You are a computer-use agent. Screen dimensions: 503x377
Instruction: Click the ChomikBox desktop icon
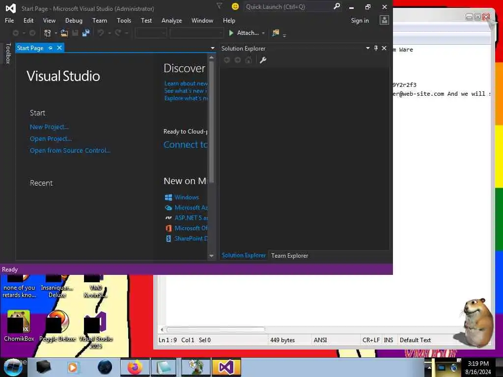pos(19,325)
